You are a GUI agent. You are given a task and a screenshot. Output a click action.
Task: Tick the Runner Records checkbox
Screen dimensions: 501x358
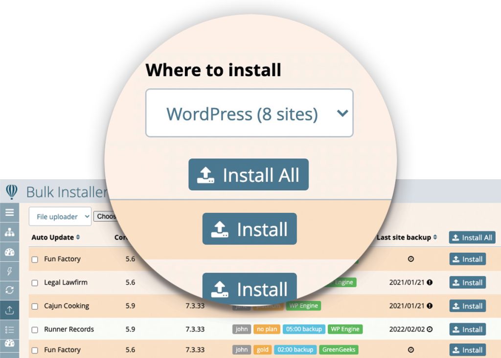click(35, 330)
